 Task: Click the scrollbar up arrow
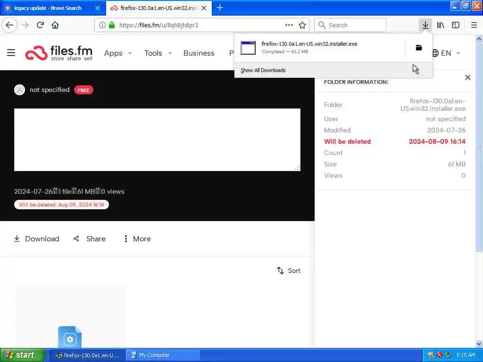point(479,39)
